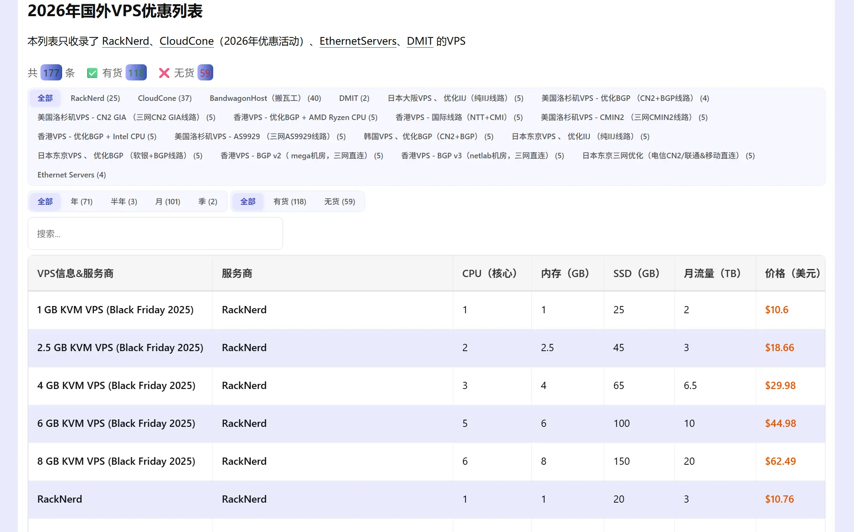854x532 pixels.
Task: Click the search input field
Action: [x=155, y=234]
